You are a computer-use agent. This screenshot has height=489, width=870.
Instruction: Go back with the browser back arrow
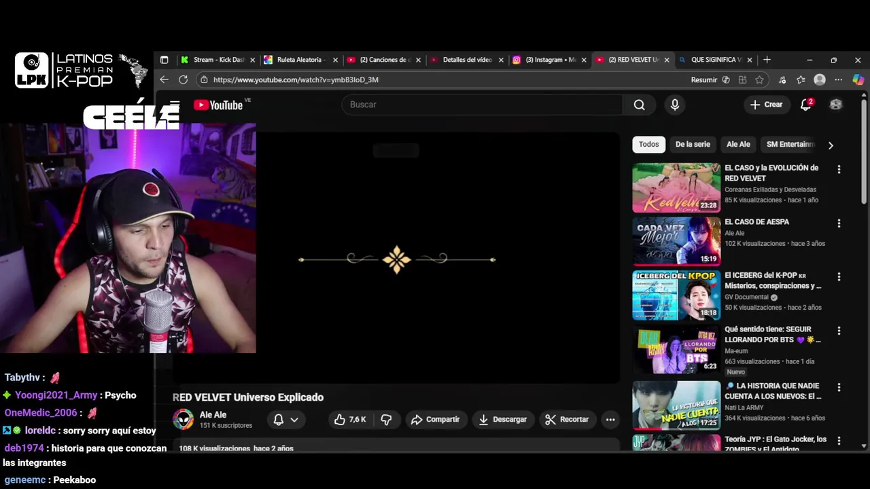(164, 79)
